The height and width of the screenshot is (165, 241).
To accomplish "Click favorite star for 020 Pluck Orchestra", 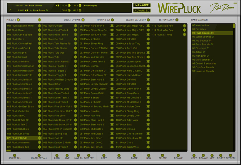I will tap(39, 111).
